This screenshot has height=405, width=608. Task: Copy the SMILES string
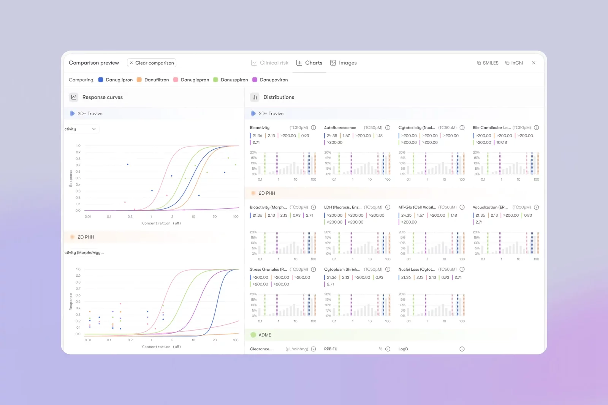point(487,63)
